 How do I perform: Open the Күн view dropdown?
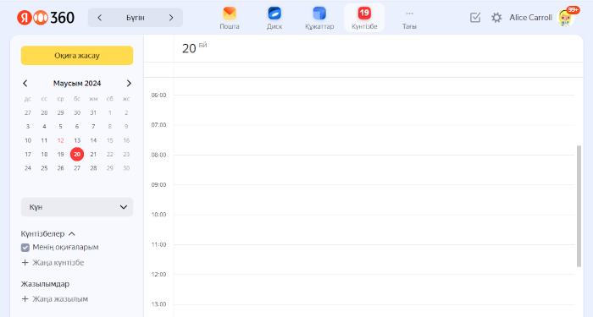click(x=77, y=207)
